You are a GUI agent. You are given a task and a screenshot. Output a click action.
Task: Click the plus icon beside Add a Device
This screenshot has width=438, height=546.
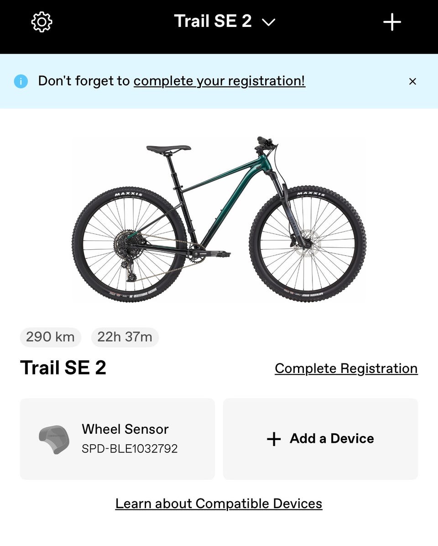click(x=274, y=439)
